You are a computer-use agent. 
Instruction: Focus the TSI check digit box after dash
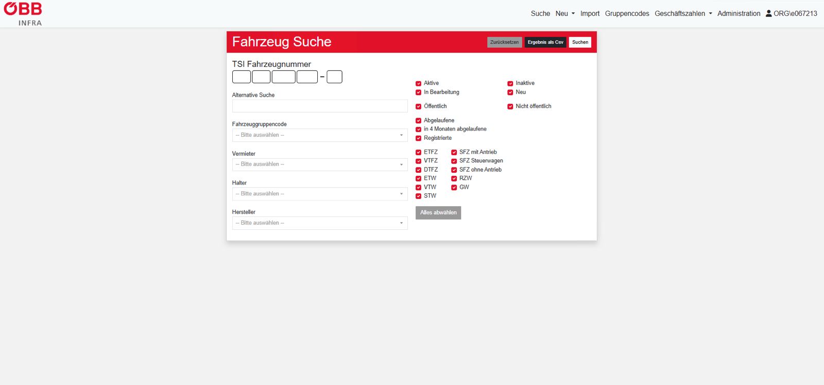[x=334, y=77]
